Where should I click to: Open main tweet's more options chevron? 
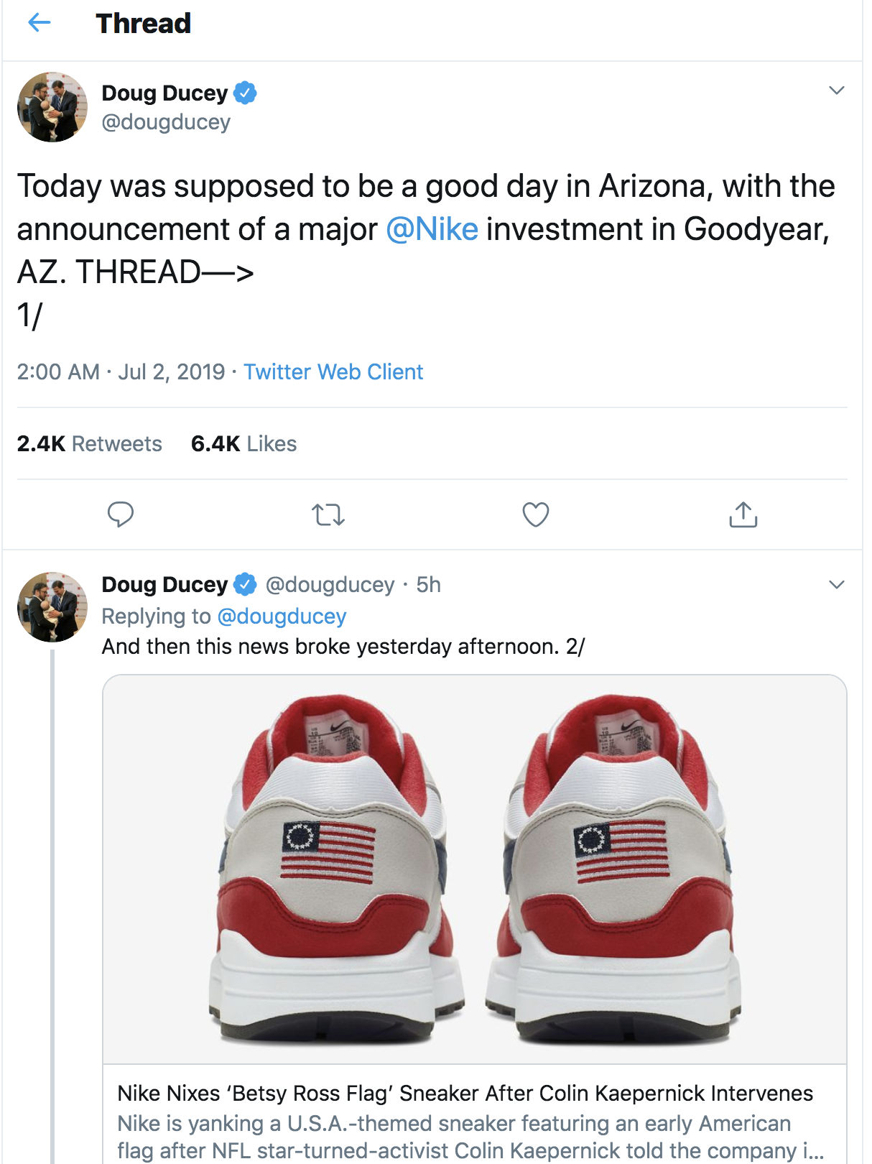click(836, 91)
